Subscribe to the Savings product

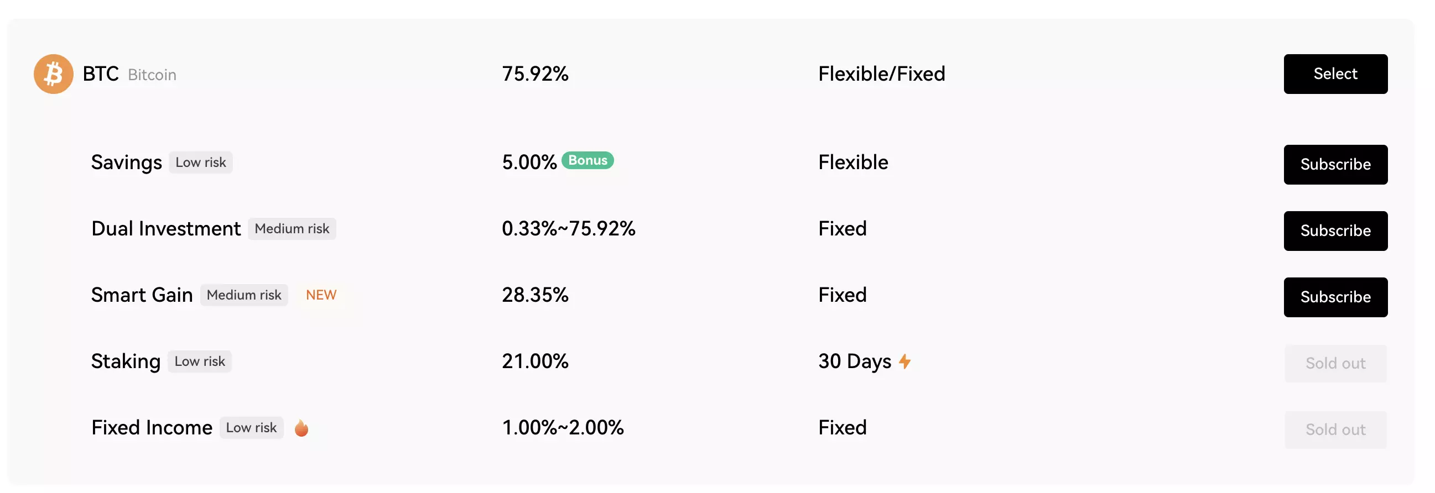[x=1335, y=165]
